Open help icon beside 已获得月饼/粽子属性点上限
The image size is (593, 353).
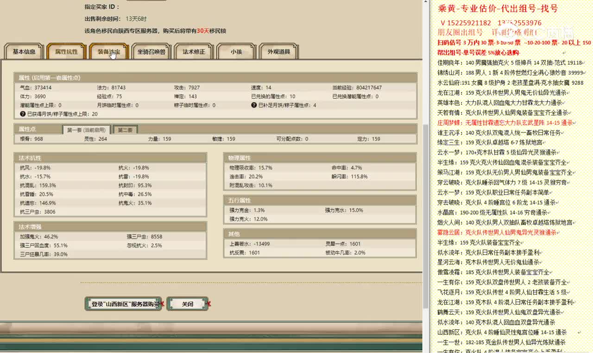point(23,114)
